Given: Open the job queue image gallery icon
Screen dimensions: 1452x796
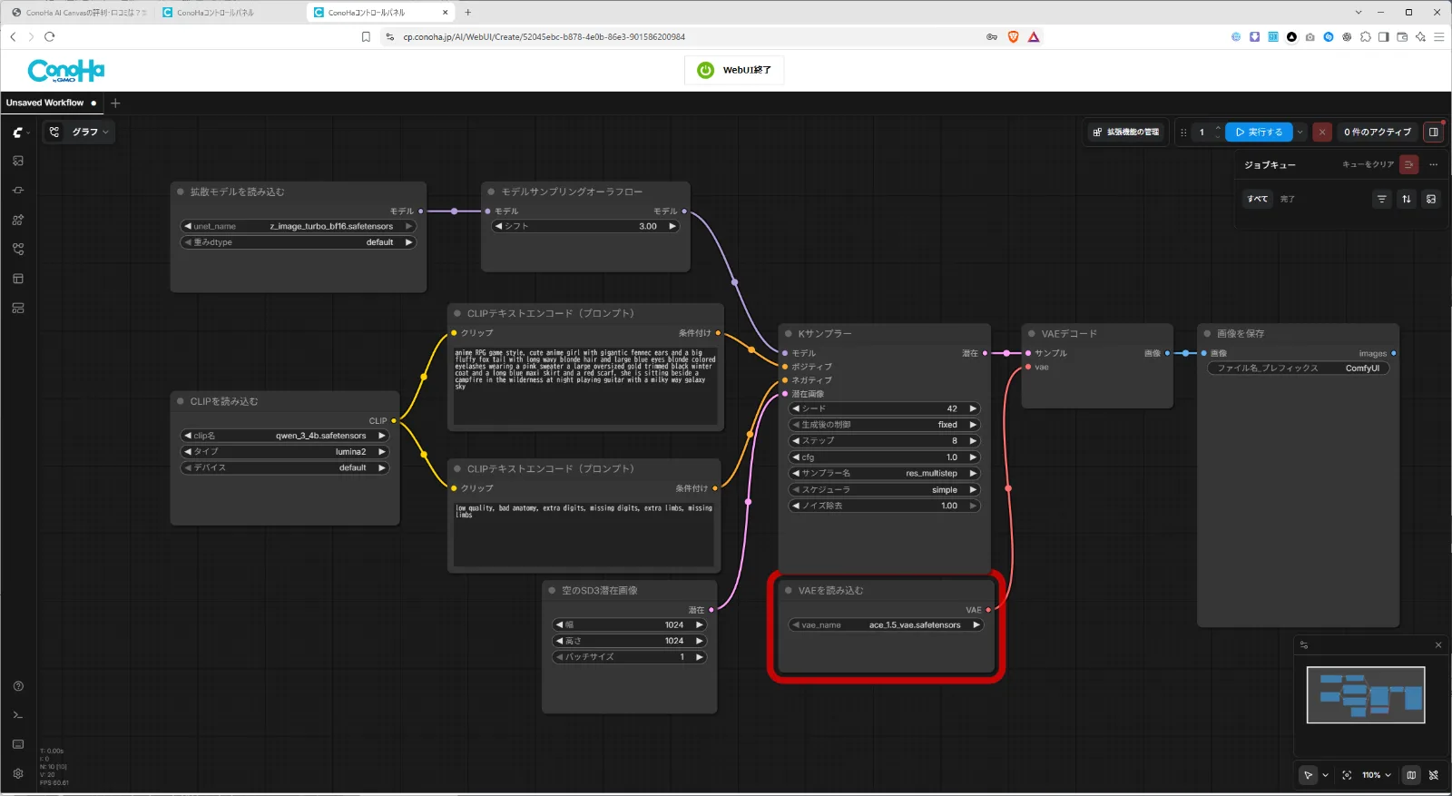Looking at the screenshot, I should point(1431,199).
